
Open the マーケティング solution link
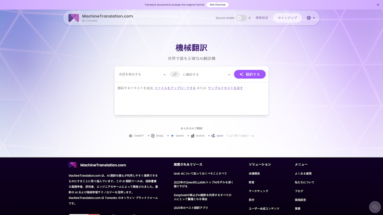point(258,191)
